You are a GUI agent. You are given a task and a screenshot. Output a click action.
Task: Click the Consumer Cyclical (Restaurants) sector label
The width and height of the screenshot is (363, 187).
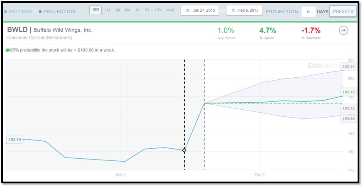coord(40,37)
